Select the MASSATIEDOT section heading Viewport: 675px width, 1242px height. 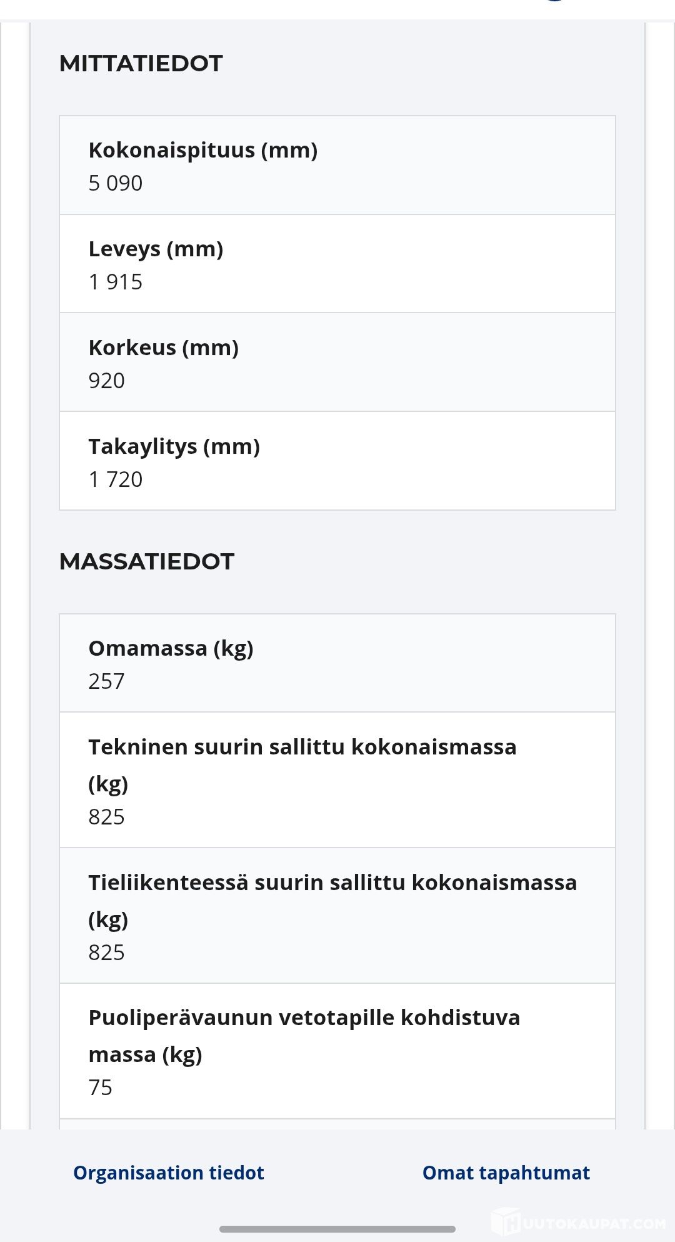point(146,561)
